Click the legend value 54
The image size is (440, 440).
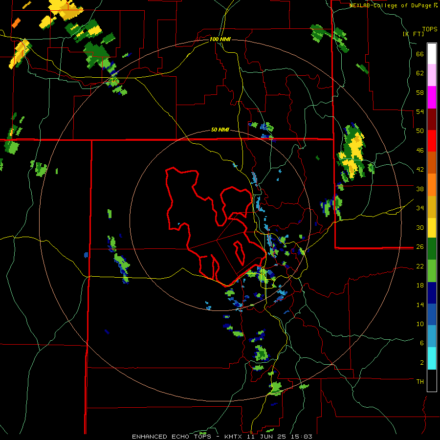pyautogui.click(x=420, y=111)
